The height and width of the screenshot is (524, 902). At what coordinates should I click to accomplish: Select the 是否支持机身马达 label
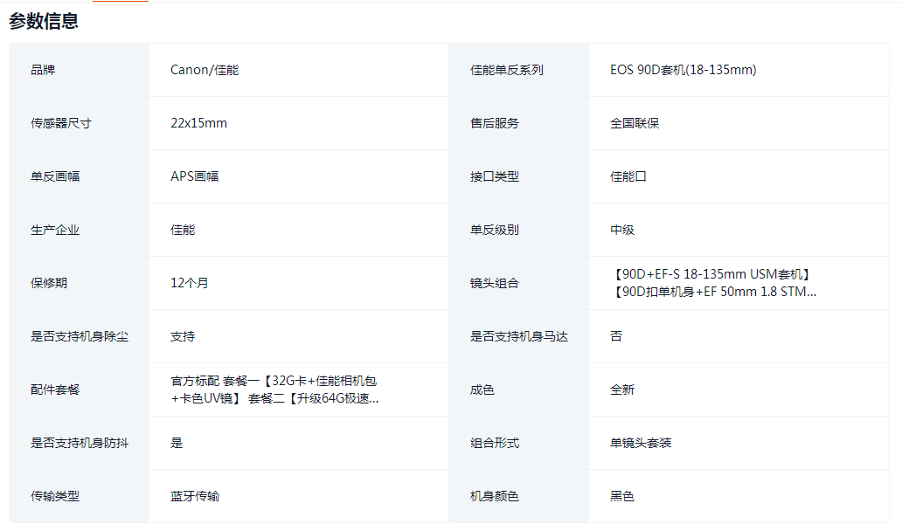tap(519, 337)
